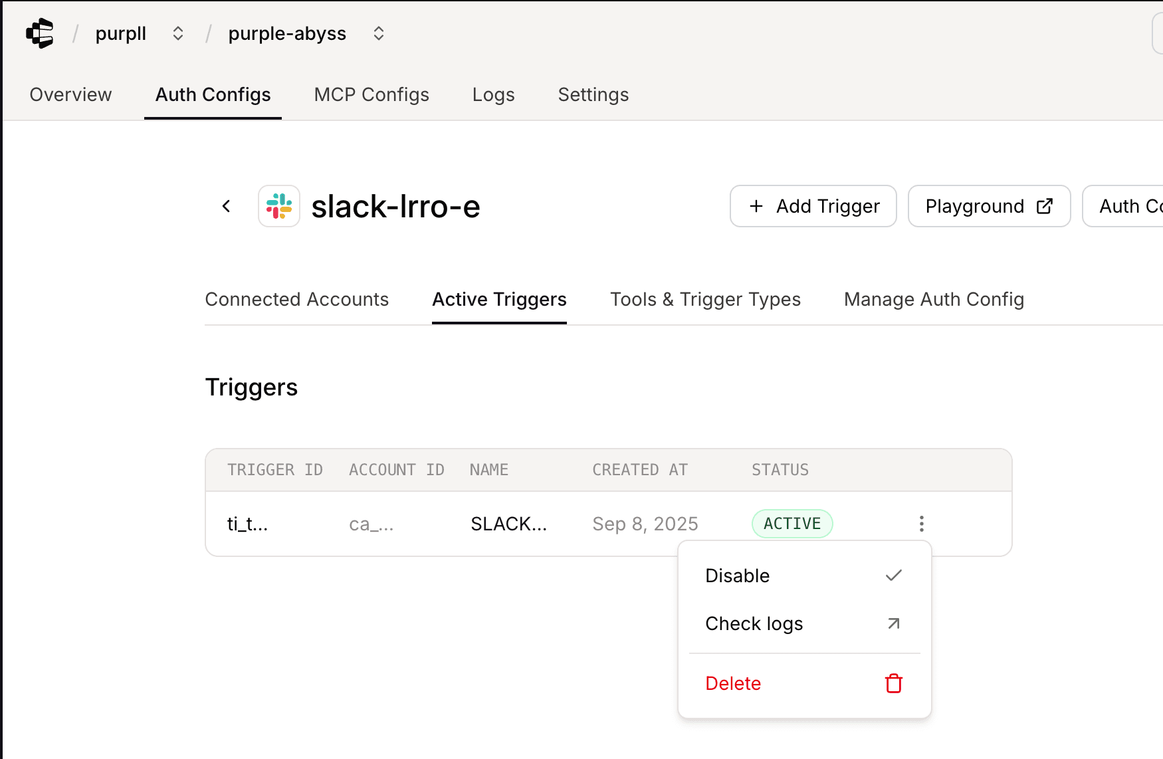Open the purple-abyss project switcher
The image size is (1163, 759).
pyautogui.click(x=377, y=33)
